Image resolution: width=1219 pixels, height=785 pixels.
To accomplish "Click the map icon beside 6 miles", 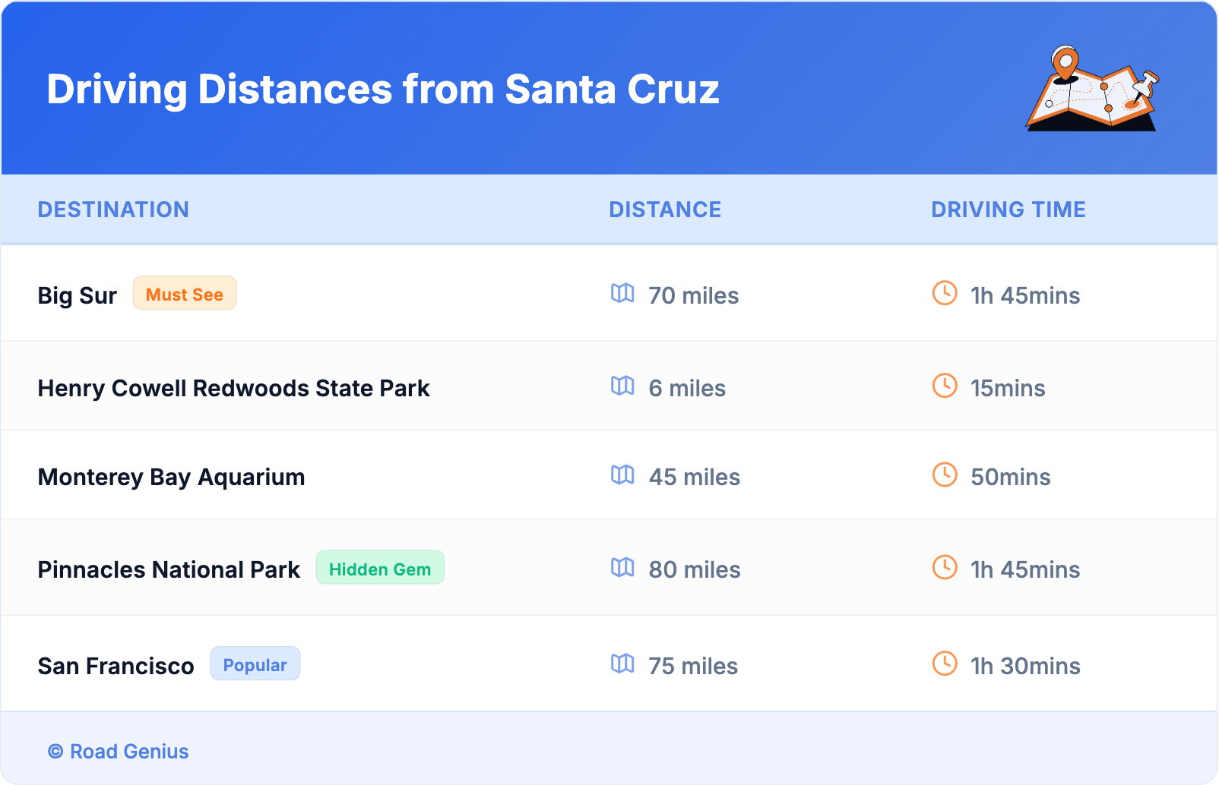I will (x=622, y=386).
